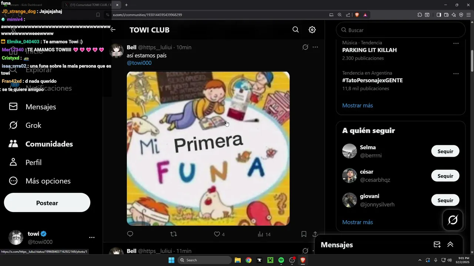The image size is (474, 266).
Task: Reply to Bell's 'así estamos país' post
Action: (130, 234)
